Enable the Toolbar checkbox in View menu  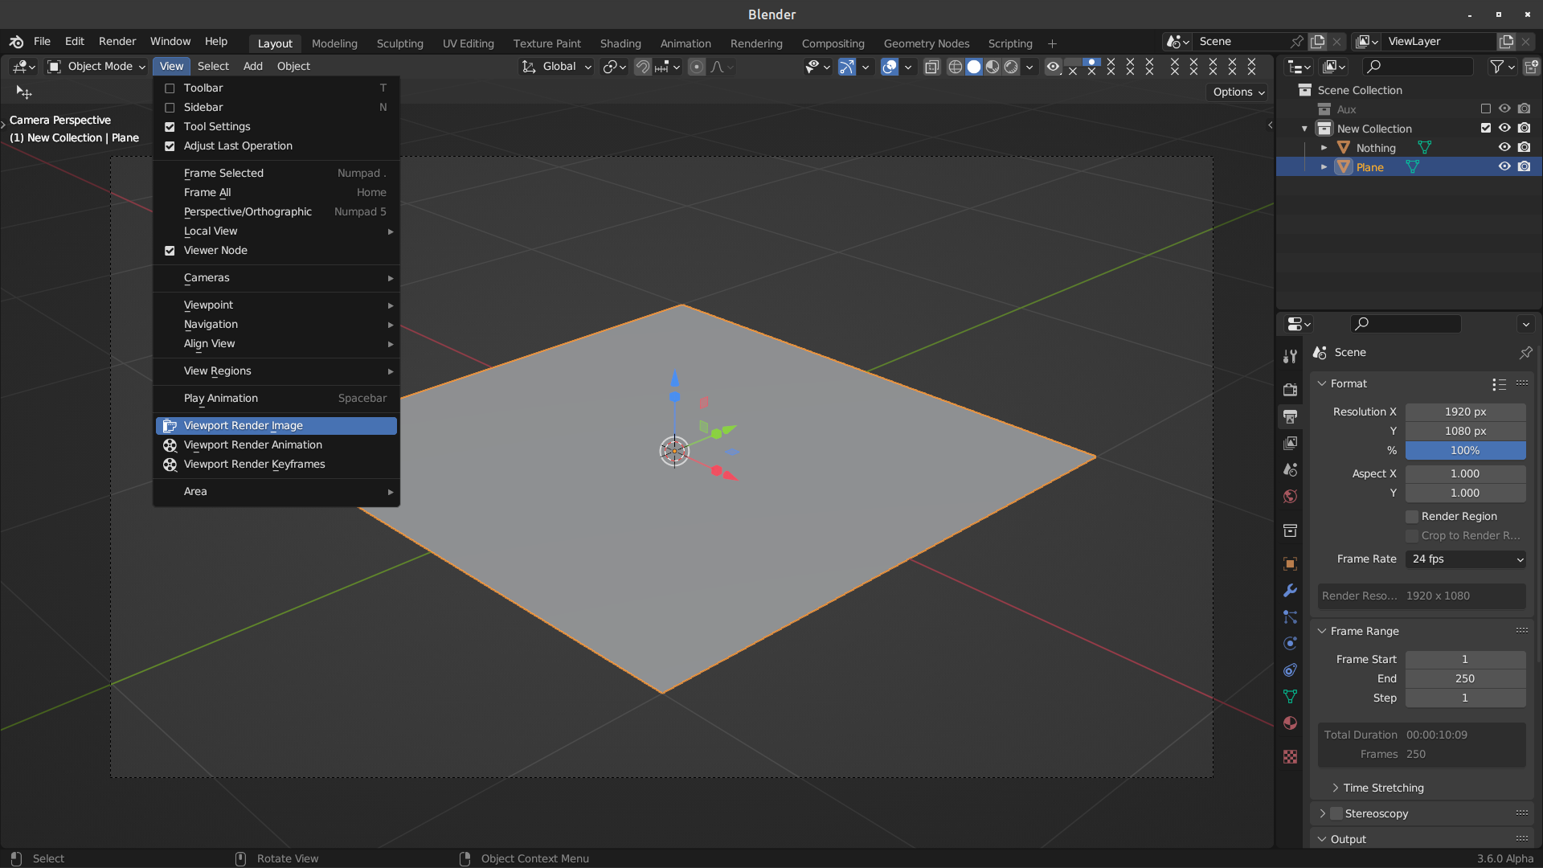pyautogui.click(x=170, y=88)
